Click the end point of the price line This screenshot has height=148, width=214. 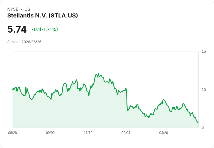198,122
